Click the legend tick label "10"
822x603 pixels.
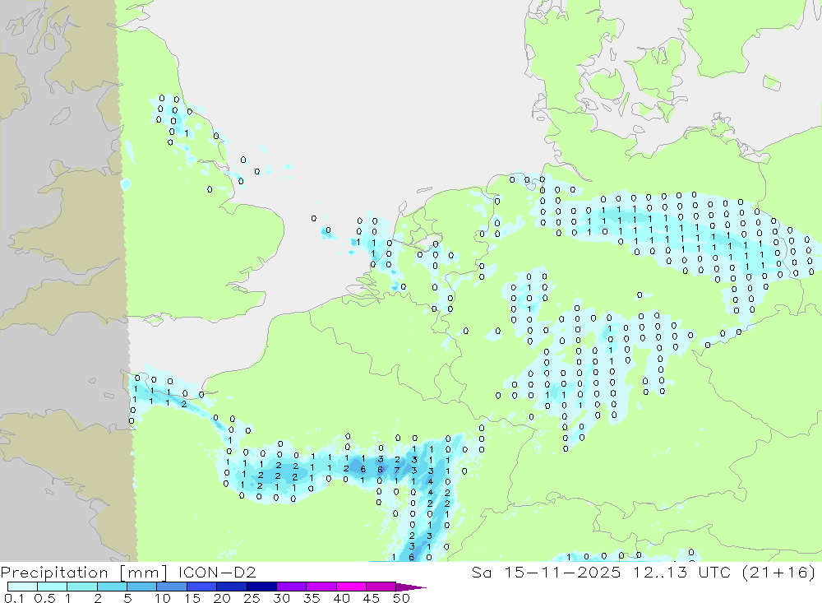click(x=163, y=598)
